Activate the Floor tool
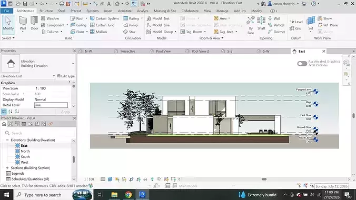The height and width of the screenshot is (200, 356). 77,32
